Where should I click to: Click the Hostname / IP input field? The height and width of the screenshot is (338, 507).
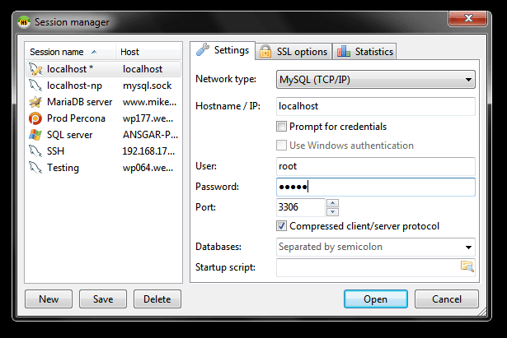[x=375, y=106]
